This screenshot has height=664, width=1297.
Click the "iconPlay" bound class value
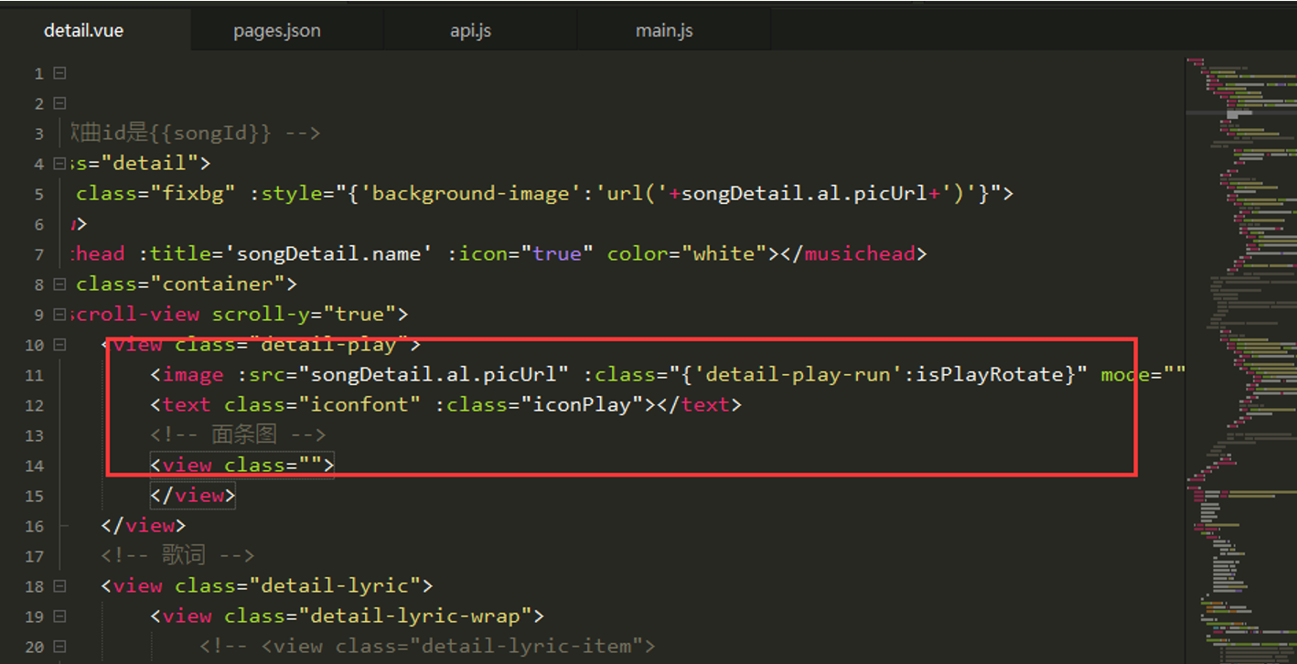(581, 405)
